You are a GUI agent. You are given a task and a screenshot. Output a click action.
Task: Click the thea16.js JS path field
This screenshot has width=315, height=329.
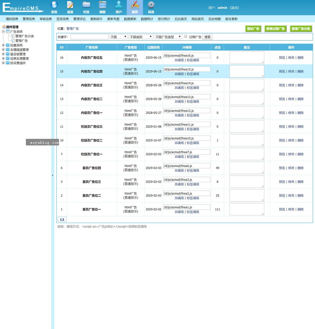point(187,55)
